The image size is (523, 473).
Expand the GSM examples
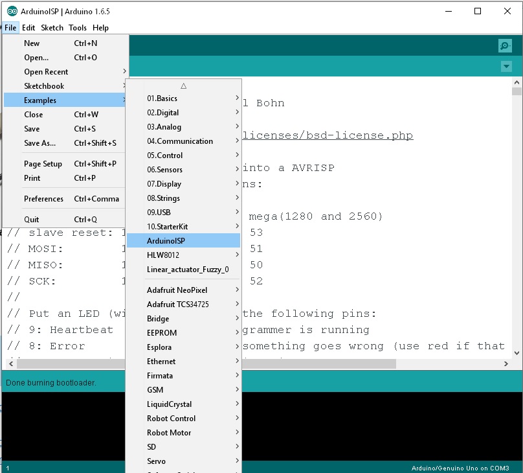pyautogui.click(x=183, y=390)
